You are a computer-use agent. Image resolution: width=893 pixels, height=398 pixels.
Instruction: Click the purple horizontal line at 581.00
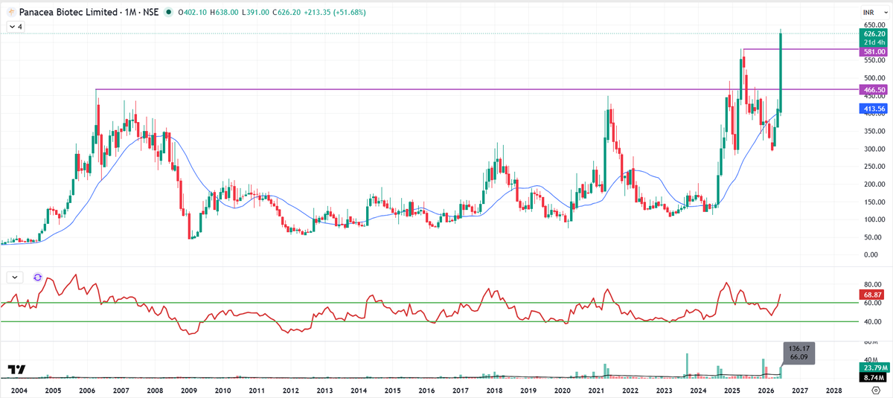coord(800,49)
